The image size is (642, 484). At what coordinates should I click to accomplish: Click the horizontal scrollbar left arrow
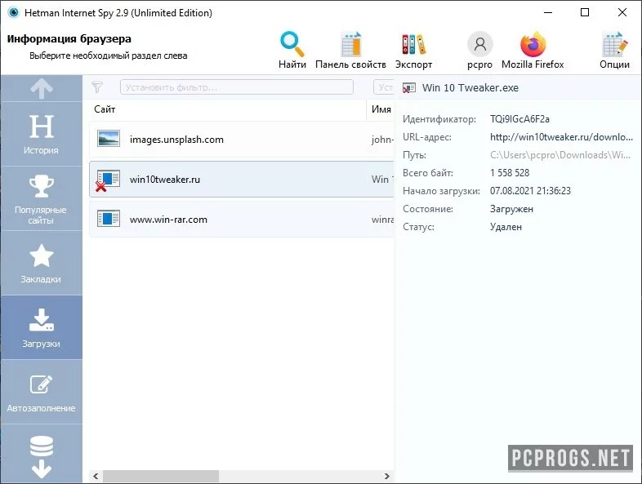[x=96, y=476]
